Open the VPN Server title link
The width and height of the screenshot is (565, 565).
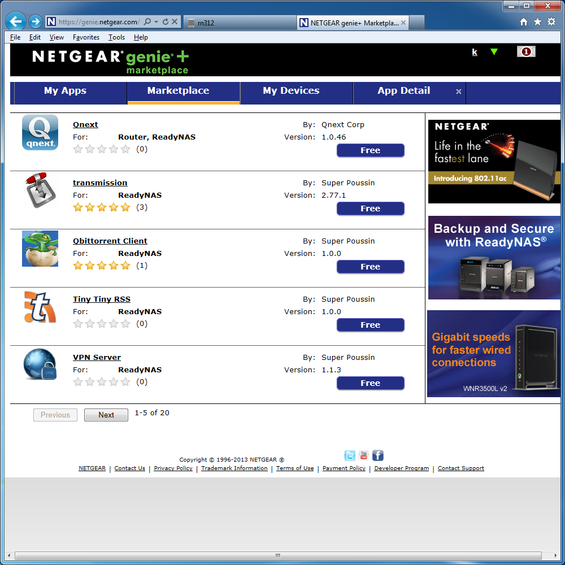tap(97, 358)
